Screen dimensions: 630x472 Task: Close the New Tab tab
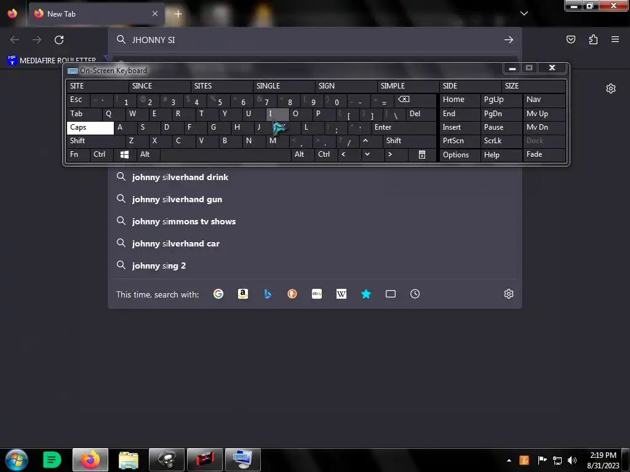point(155,14)
